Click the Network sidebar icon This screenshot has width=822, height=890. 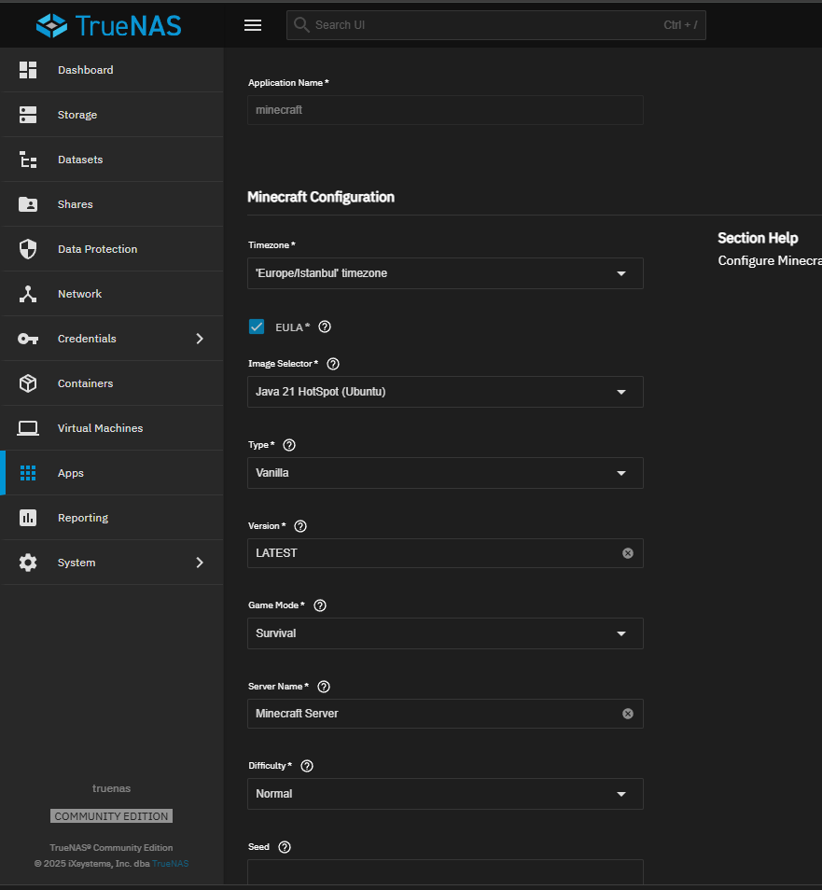point(28,294)
